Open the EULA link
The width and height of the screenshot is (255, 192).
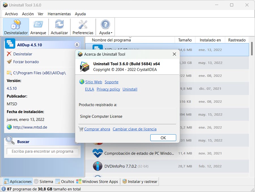90,89
